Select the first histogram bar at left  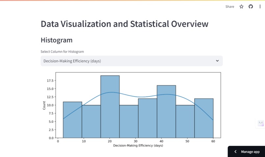(73, 120)
